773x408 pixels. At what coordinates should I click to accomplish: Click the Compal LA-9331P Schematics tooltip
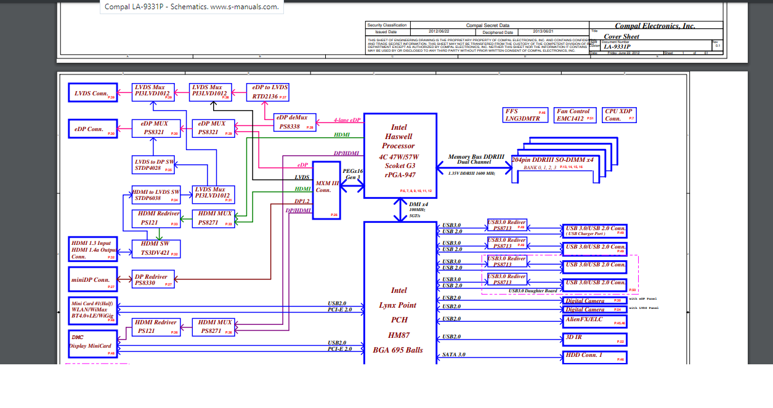point(192,7)
